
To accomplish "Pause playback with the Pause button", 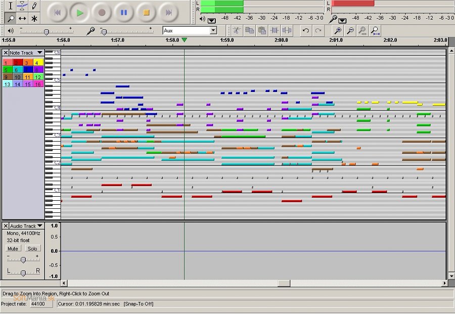I will (x=124, y=12).
